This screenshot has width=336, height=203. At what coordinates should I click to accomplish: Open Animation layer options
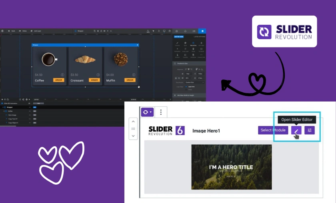click(178, 50)
